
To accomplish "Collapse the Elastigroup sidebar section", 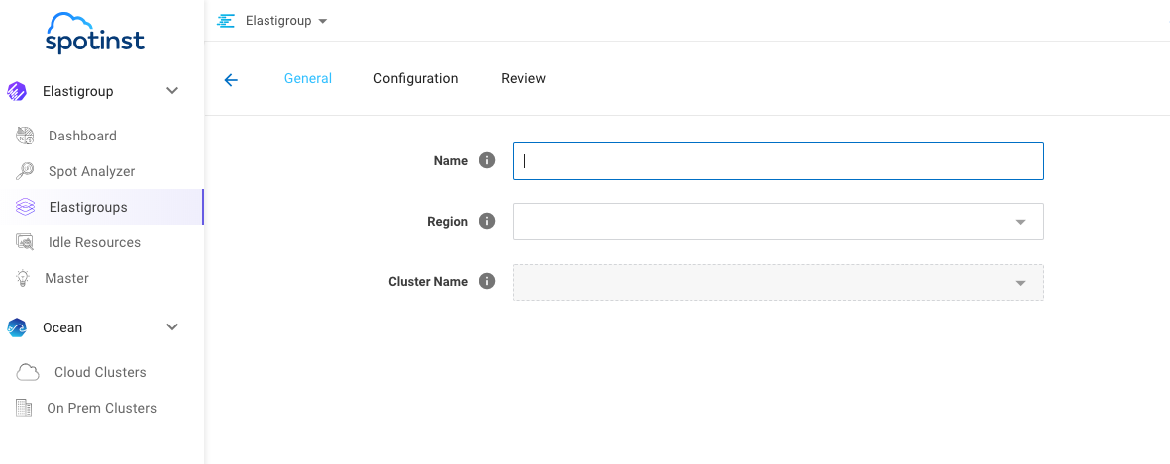I will 172,91.
